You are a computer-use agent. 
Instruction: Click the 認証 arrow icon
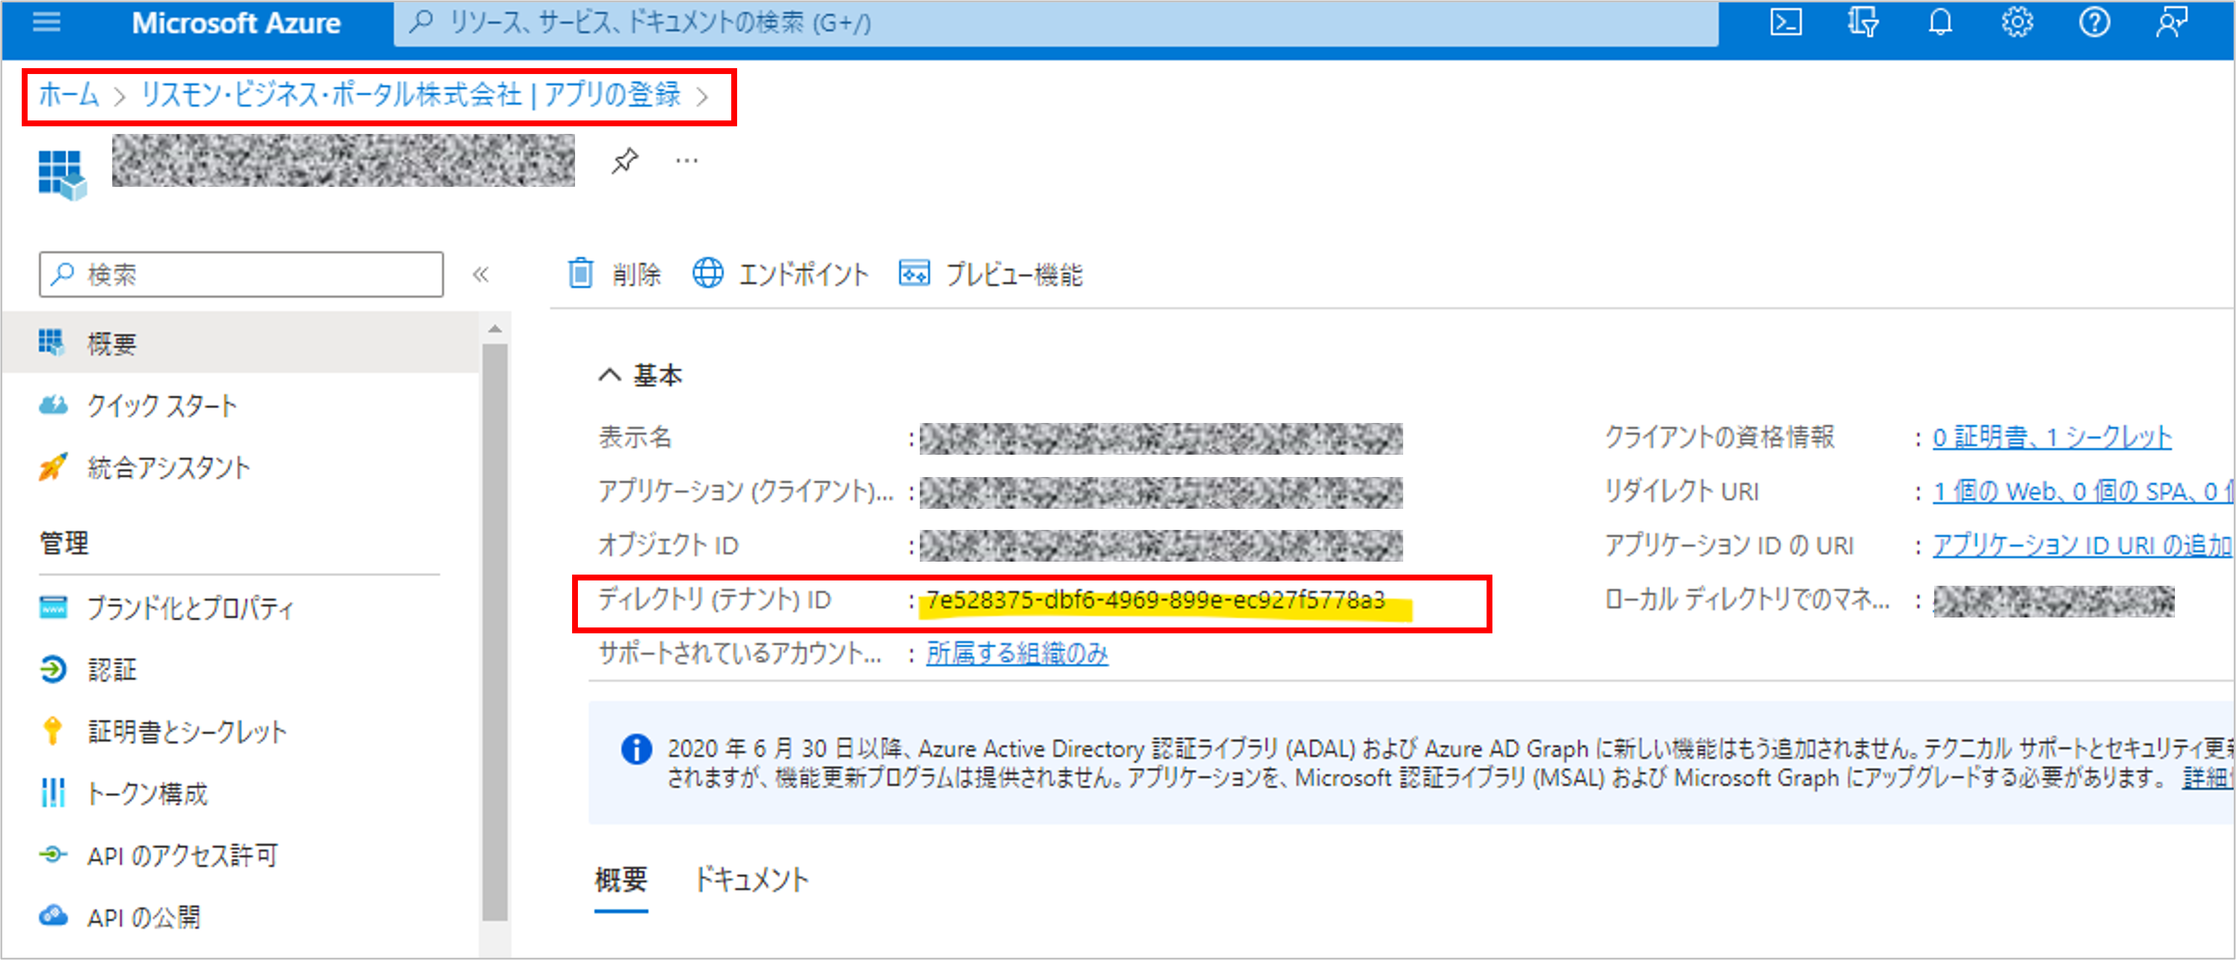[x=53, y=669]
